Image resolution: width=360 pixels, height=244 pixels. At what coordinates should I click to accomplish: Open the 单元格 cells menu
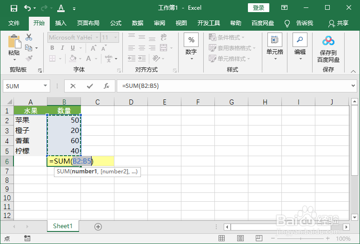275,47
